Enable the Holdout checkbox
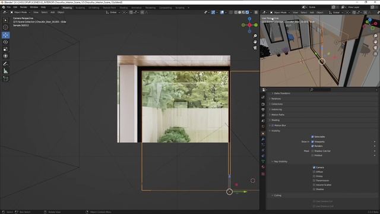 312,155
